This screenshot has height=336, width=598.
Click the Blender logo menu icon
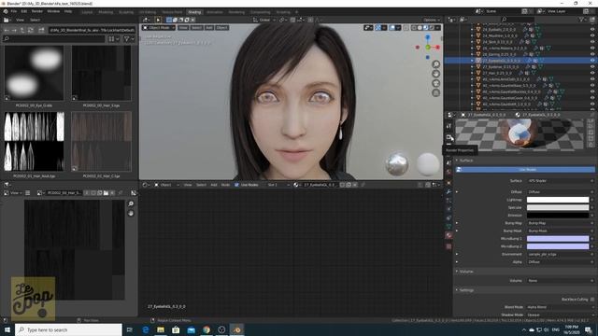(x=6, y=11)
